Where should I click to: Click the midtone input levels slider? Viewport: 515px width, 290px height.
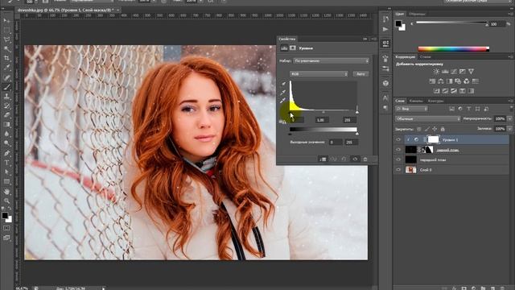coord(323,113)
